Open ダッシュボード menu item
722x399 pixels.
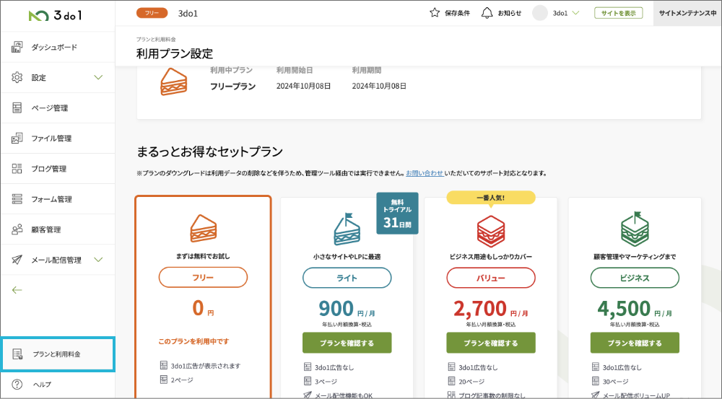tap(58, 47)
